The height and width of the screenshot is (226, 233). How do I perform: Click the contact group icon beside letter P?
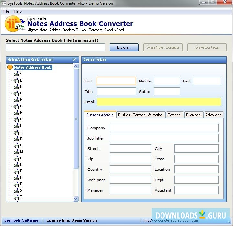click(x=16, y=171)
